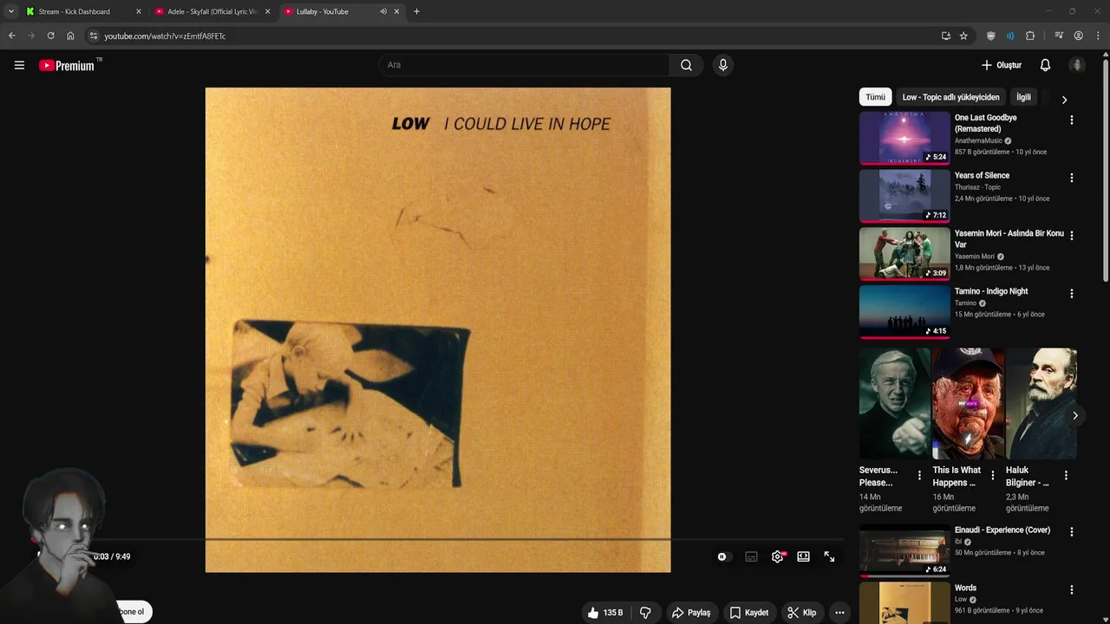Image resolution: width=1110 pixels, height=624 pixels.
Task: Open options for Haluk Bilginer Short
Action: point(1066,475)
